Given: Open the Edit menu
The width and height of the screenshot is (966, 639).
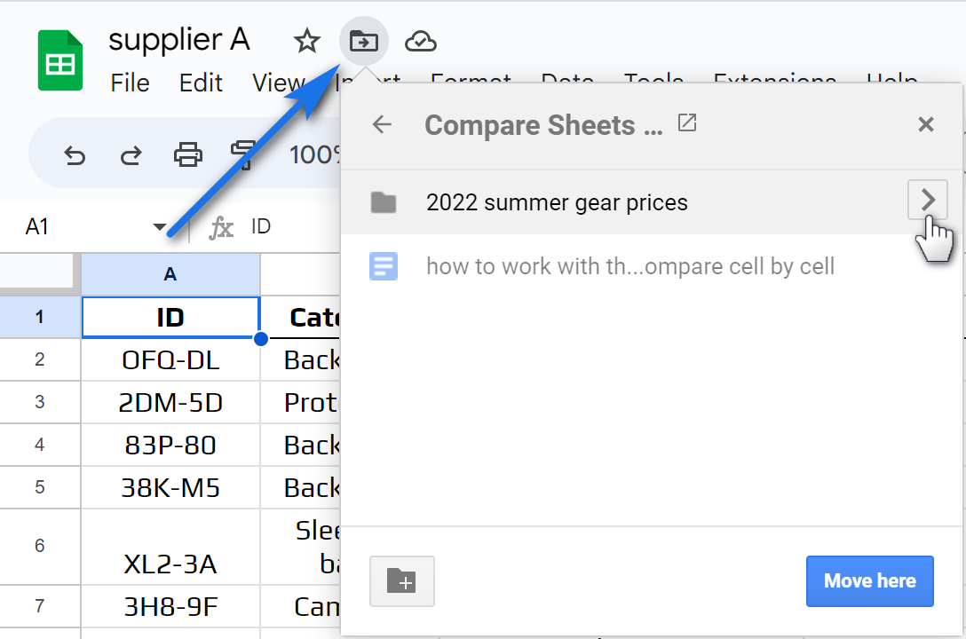Looking at the screenshot, I should (x=201, y=83).
